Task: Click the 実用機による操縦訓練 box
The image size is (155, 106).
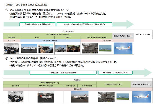Action: 115,73
